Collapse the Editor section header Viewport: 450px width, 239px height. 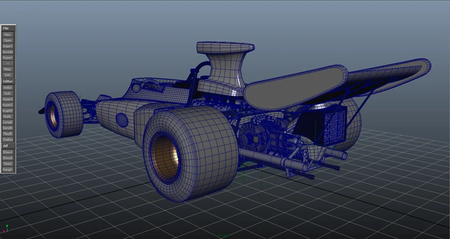[8, 81]
